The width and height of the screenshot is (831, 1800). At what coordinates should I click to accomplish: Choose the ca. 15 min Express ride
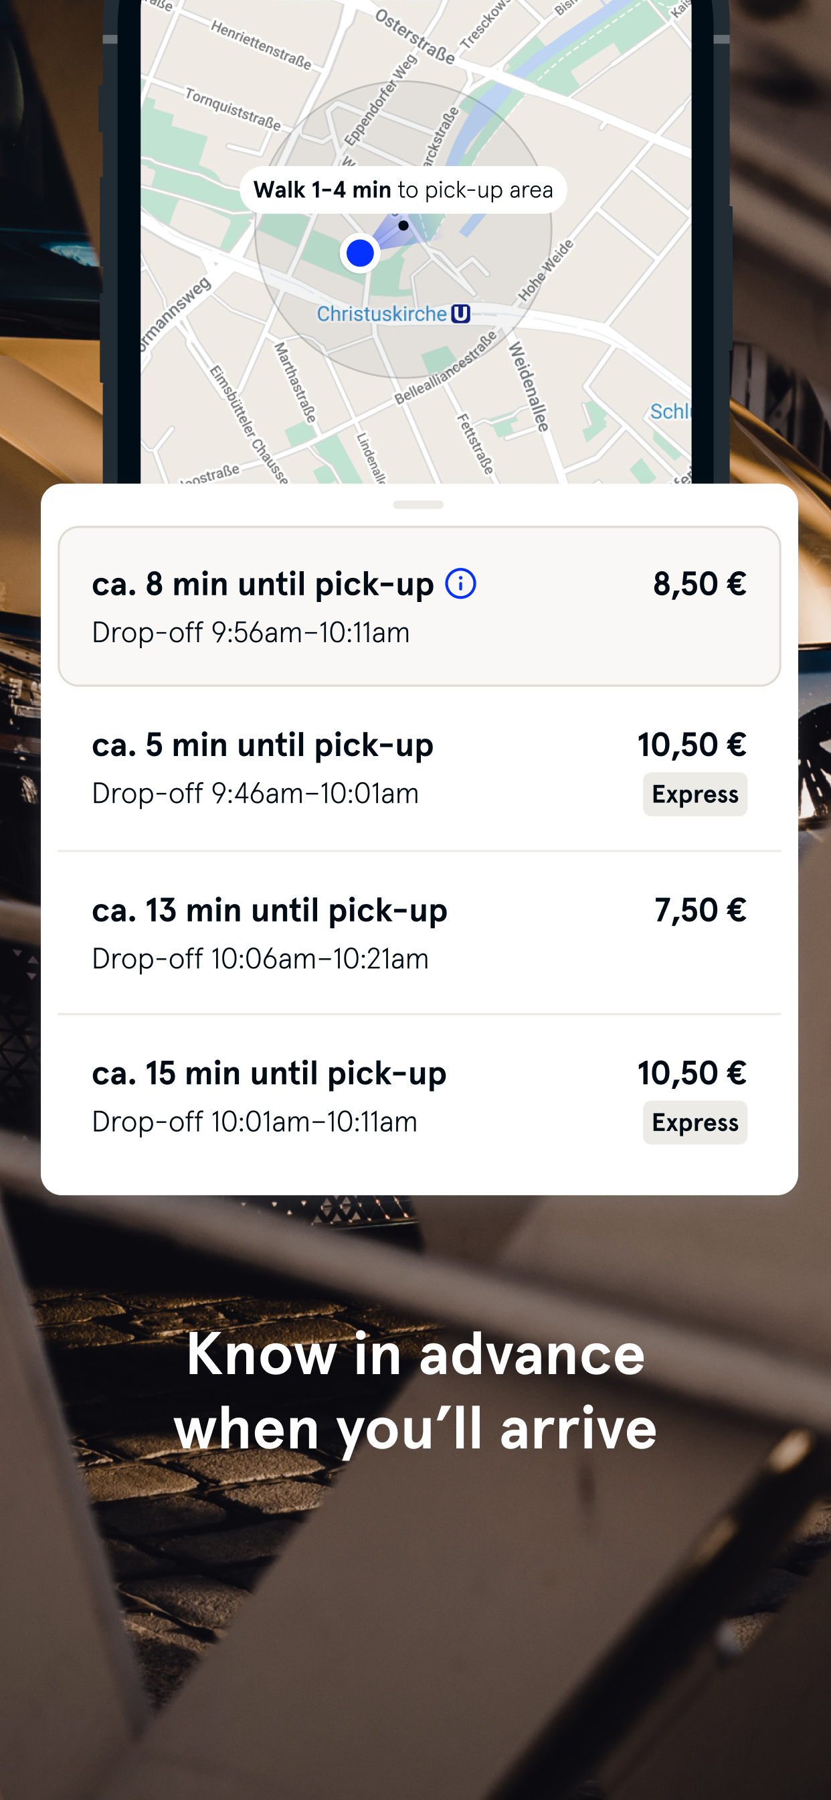419,1097
